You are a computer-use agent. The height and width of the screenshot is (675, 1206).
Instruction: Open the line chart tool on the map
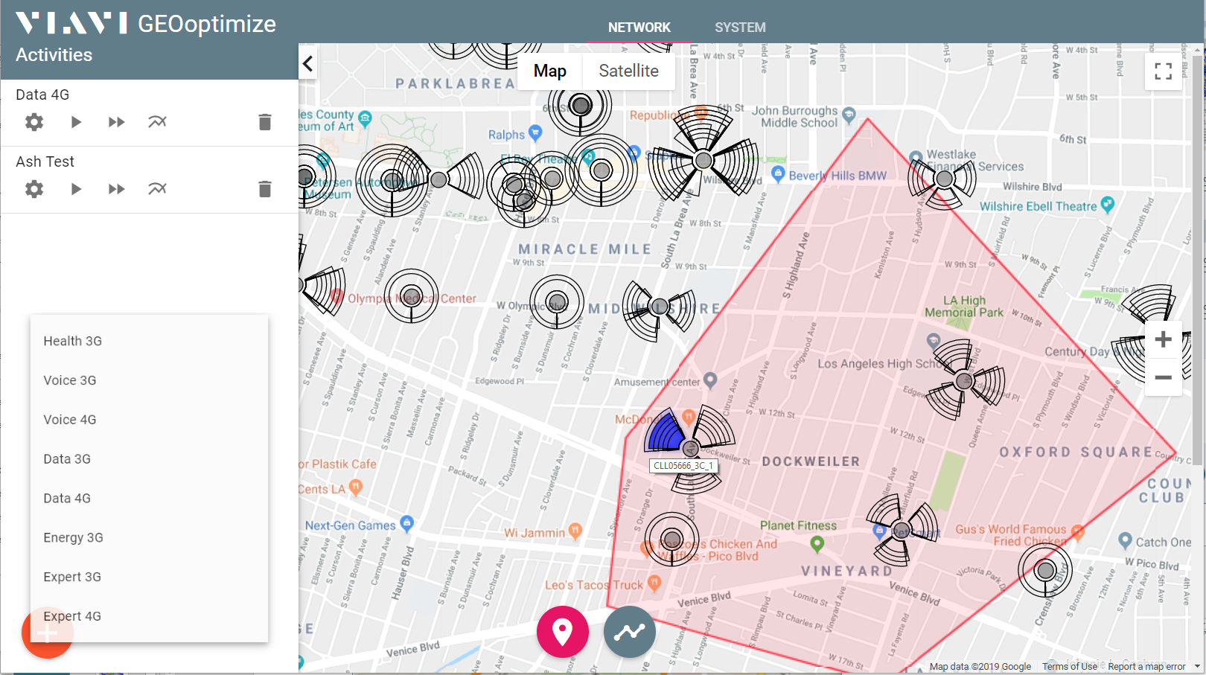point(629,632)
